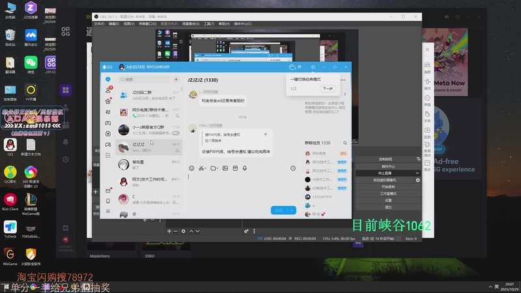The image size is (521, 293).
Task: Click 下一步 in the QQ mode tip
Action: (328, 89)
